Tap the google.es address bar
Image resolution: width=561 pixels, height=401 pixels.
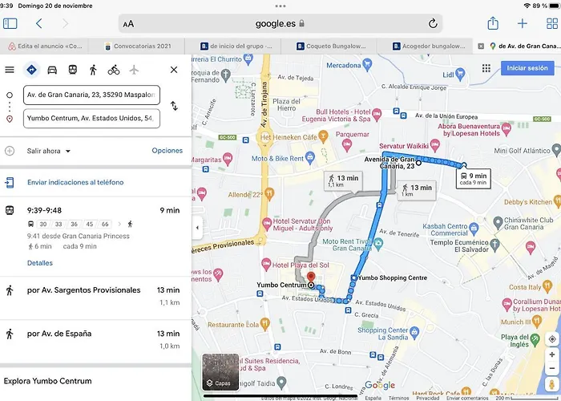click(x=280, y=23)
